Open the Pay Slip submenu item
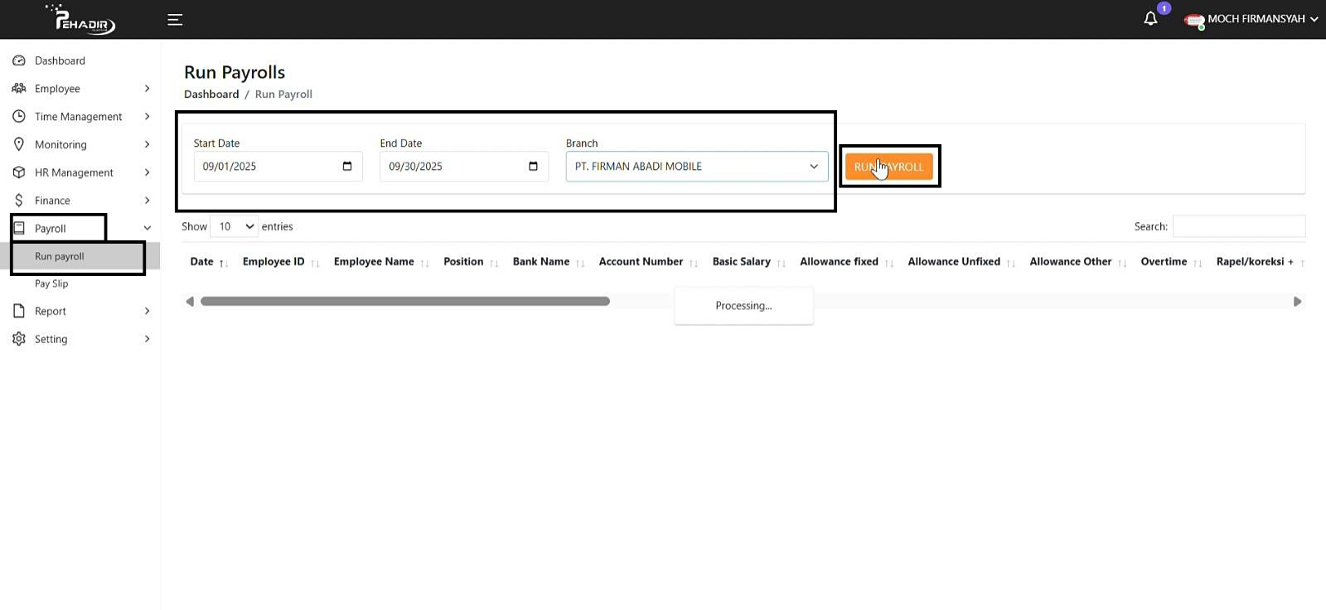The width and height of the screenshot is (1326, 610). [x=51, y=283]
